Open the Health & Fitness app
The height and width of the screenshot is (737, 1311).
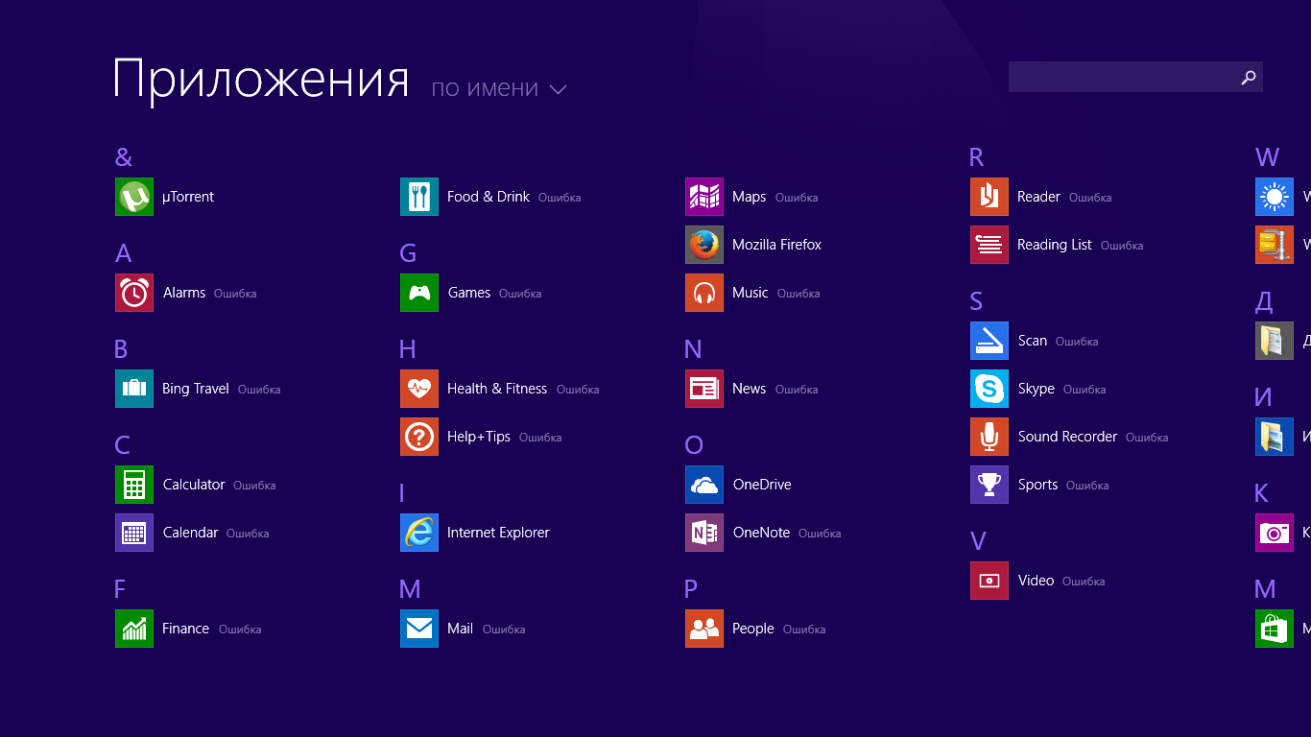419,389
